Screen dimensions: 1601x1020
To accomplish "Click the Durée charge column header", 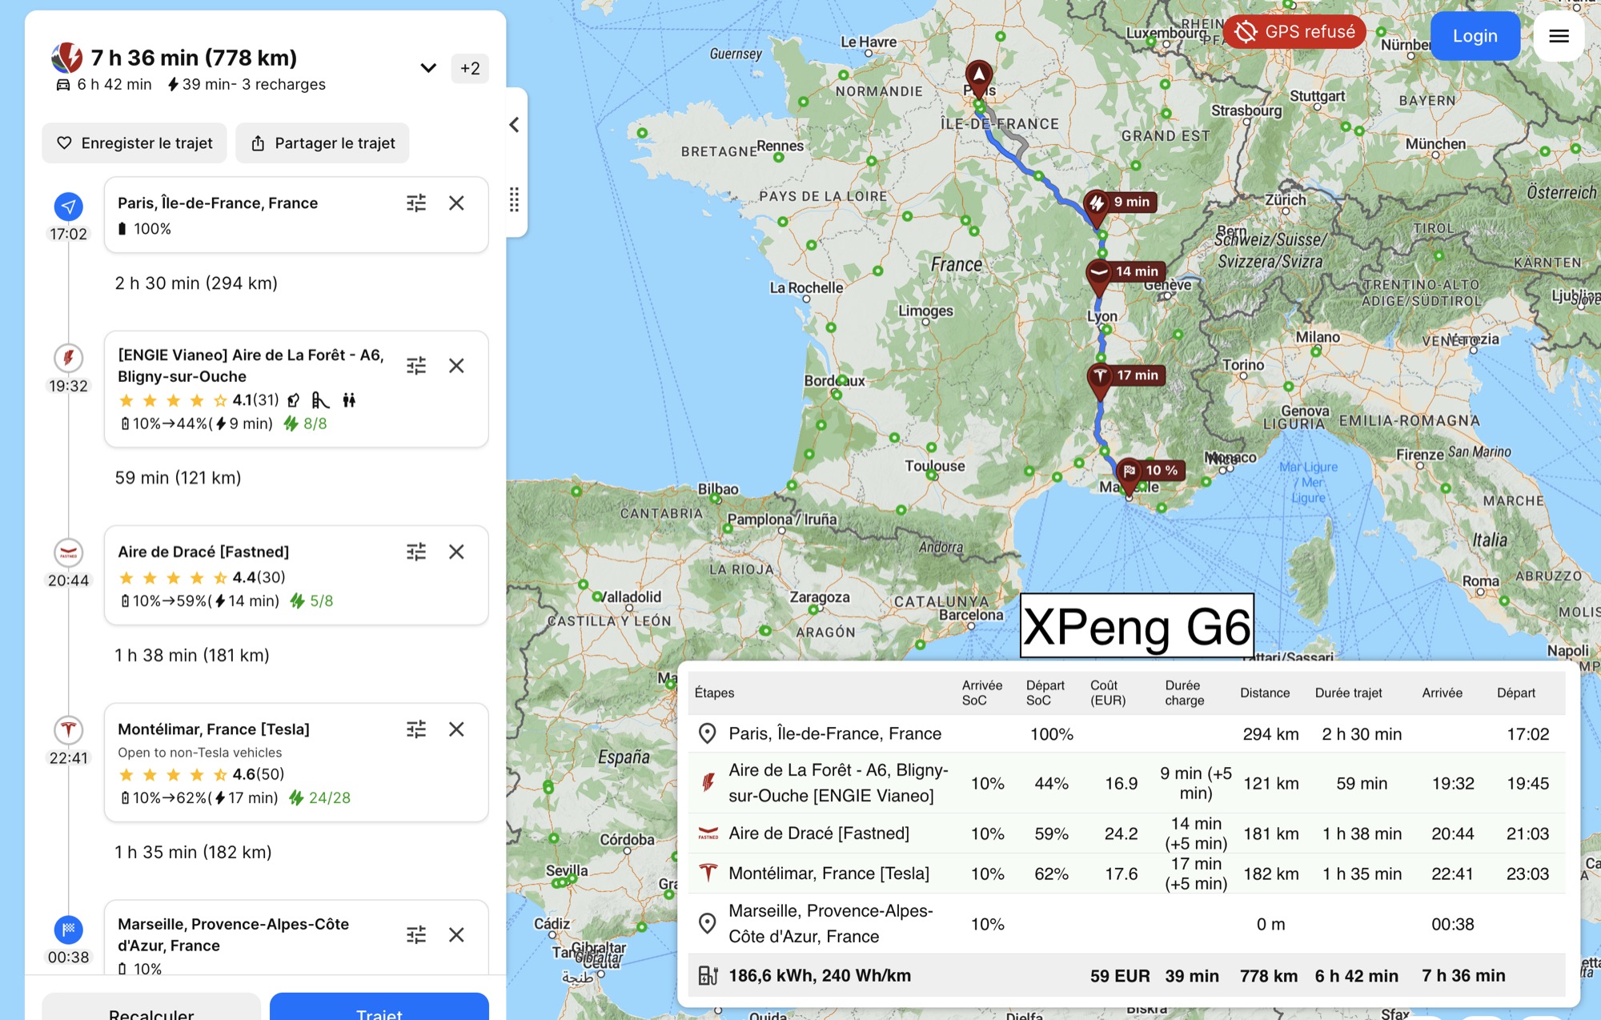I will pyautogui.click(x=1184, y=693).
